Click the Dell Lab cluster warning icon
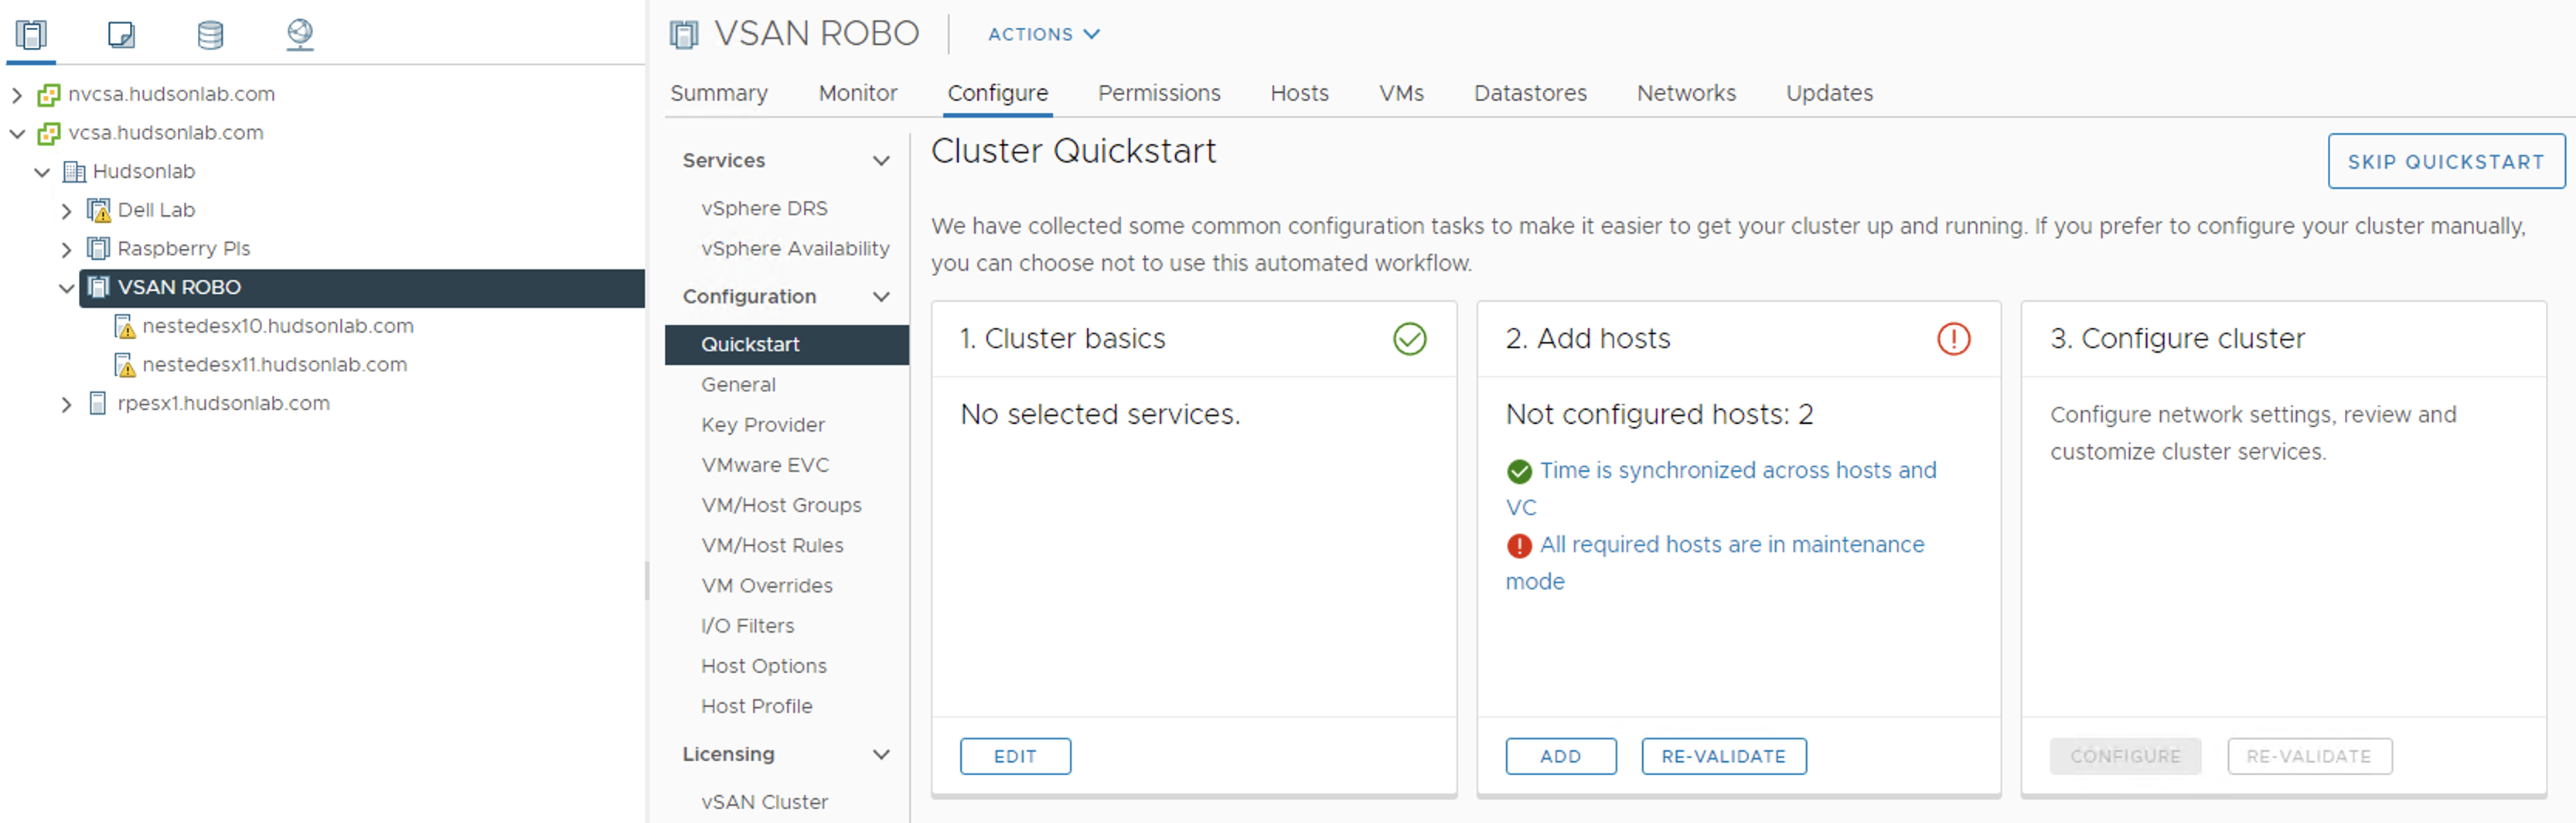Viewport: 2576px width, 823px height. pos(98,210)
